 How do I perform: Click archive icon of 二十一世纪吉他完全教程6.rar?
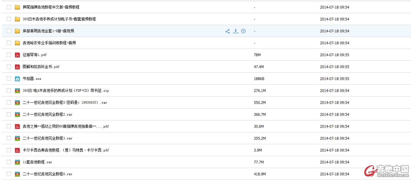17,174
